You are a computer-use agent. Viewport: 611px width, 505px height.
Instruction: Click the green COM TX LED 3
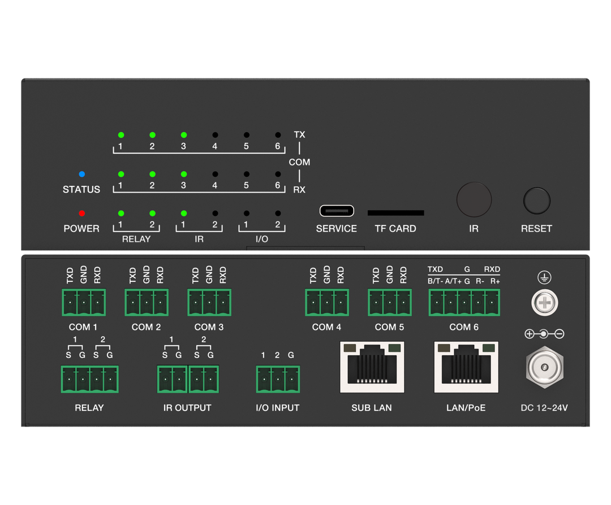[x=184, y=135]
